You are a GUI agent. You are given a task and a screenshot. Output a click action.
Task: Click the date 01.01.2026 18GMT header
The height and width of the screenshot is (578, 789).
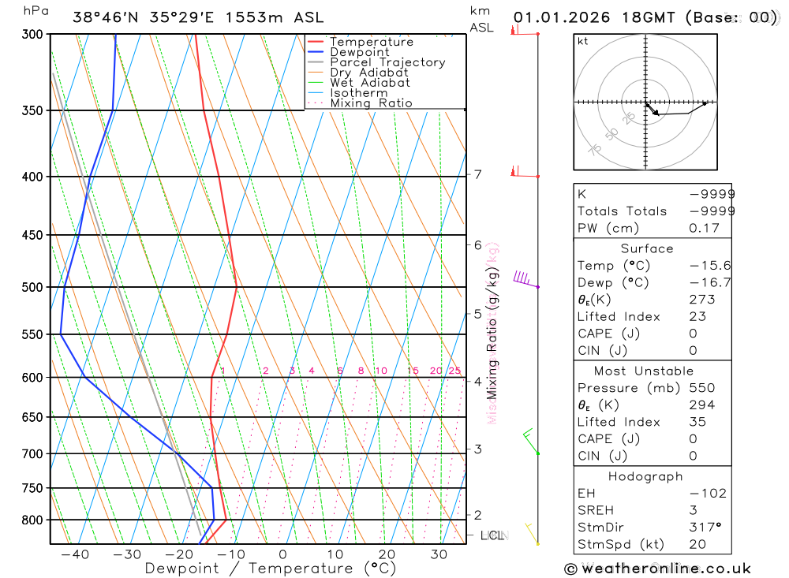[645, 17]
